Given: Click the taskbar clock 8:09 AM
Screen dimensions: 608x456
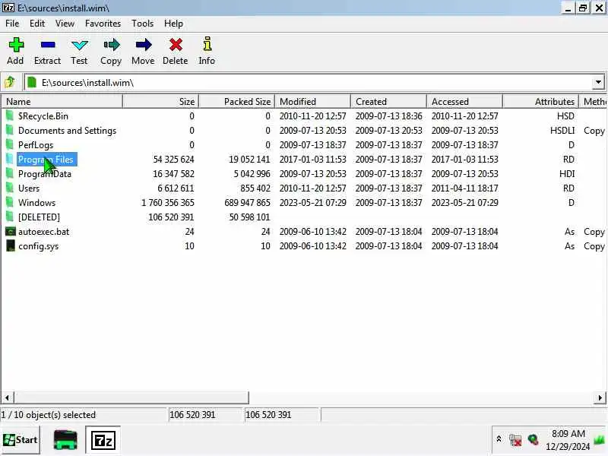Looking at the screenshot, I should 568,433.
